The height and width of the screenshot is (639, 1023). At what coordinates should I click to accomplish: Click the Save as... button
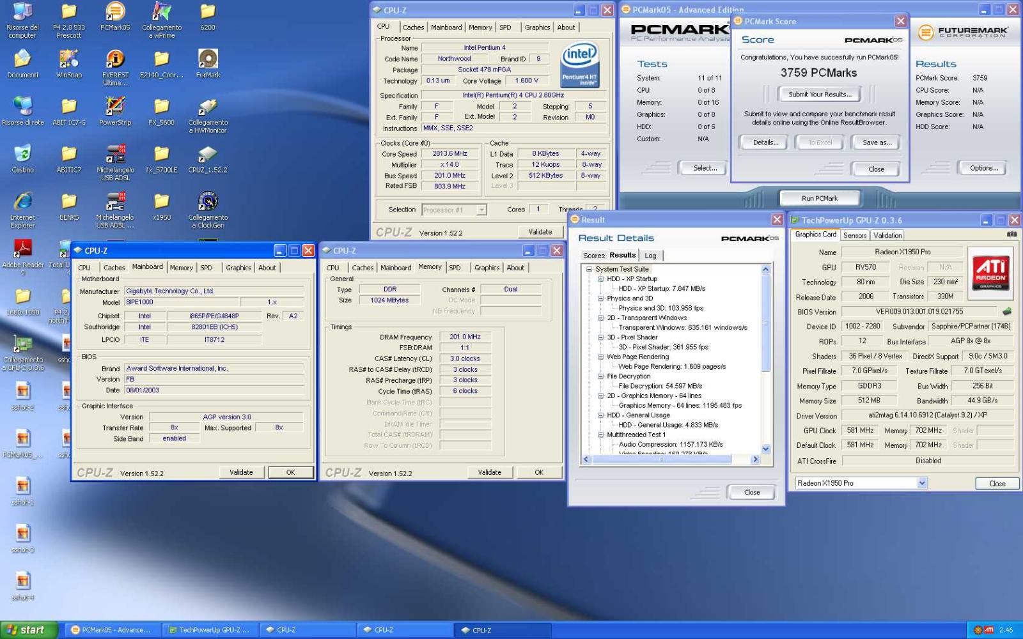pyautogui.click(x=877, y=142)
